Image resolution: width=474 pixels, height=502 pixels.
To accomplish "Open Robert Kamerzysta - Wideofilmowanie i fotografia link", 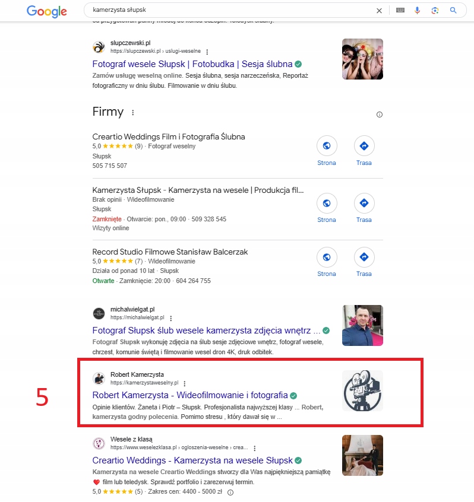I will 190,395.
